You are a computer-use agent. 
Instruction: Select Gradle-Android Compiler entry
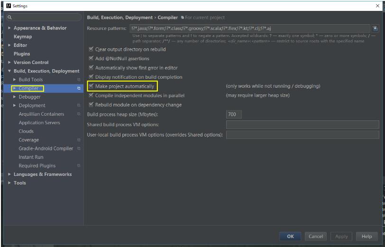pyautogui.click(x=46, y=148)
